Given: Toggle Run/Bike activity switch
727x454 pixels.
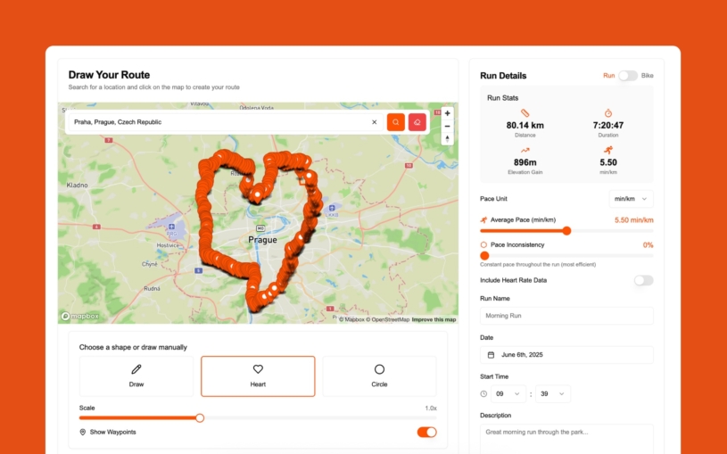Looking at the screenshot, I should click(628, 76).
